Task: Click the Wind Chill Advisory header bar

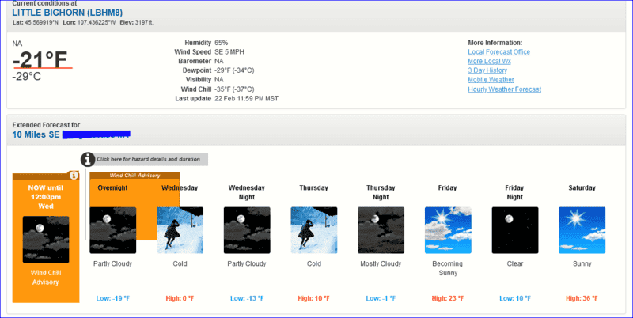Action: pyautogui.click(x=135, y=176)
